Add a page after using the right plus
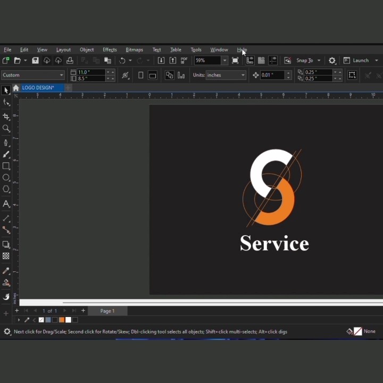 [x=83, y=311]
